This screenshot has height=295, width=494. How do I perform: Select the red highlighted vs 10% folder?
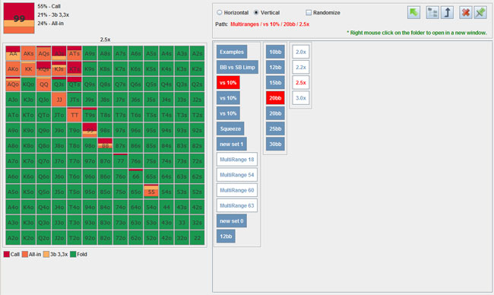pos(228,83)
